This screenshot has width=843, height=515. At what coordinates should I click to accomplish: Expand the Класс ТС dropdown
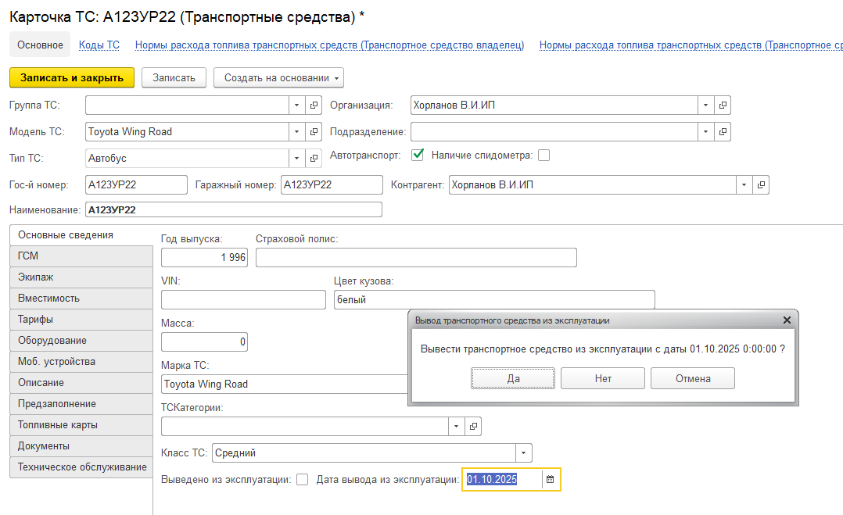click(x=524, y=452)
